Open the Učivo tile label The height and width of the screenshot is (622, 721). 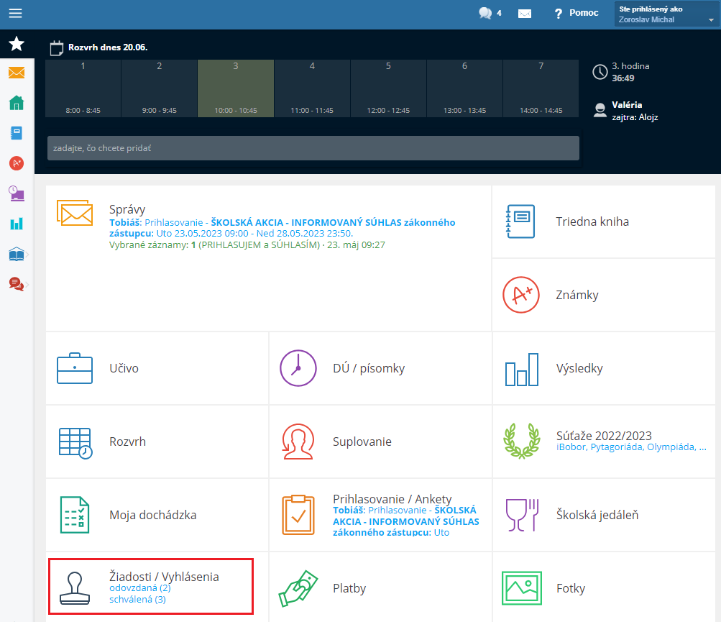(x=124, y=368)
